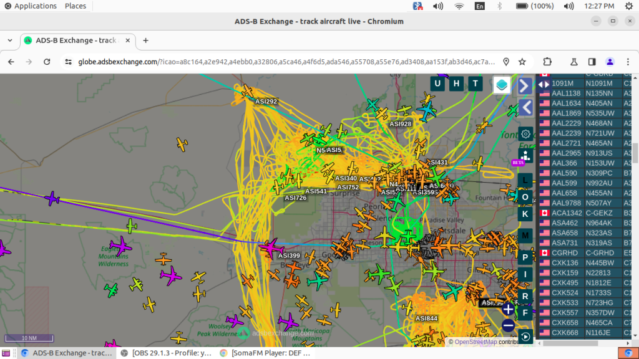Toggle the T map button
The height and width of the screenshot is (359, 639).
tap(475, 84)
